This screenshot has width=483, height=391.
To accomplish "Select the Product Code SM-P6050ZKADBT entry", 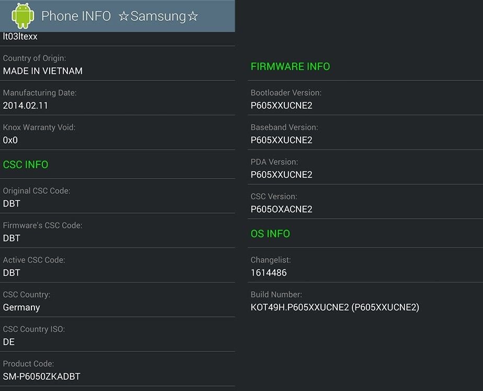I will click(118, 369).
